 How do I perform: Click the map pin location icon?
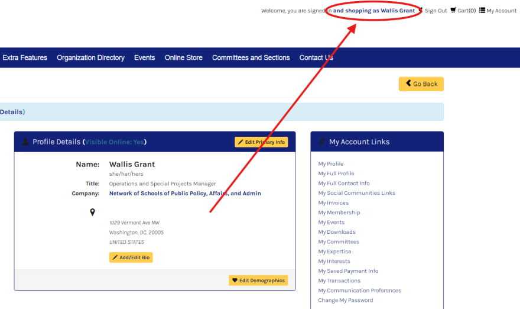[x=93, y=212]
